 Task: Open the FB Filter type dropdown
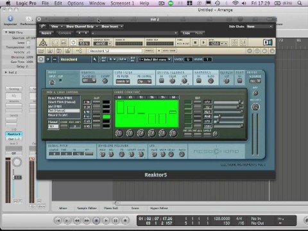123,81
